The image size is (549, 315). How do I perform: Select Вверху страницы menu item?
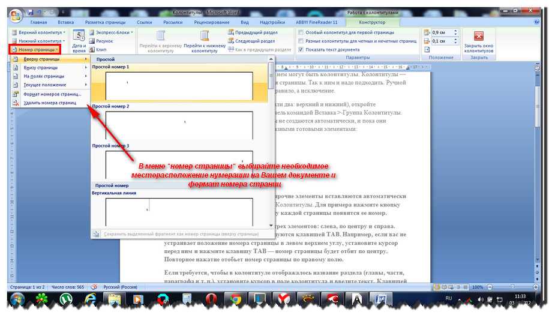pos(50,59)
